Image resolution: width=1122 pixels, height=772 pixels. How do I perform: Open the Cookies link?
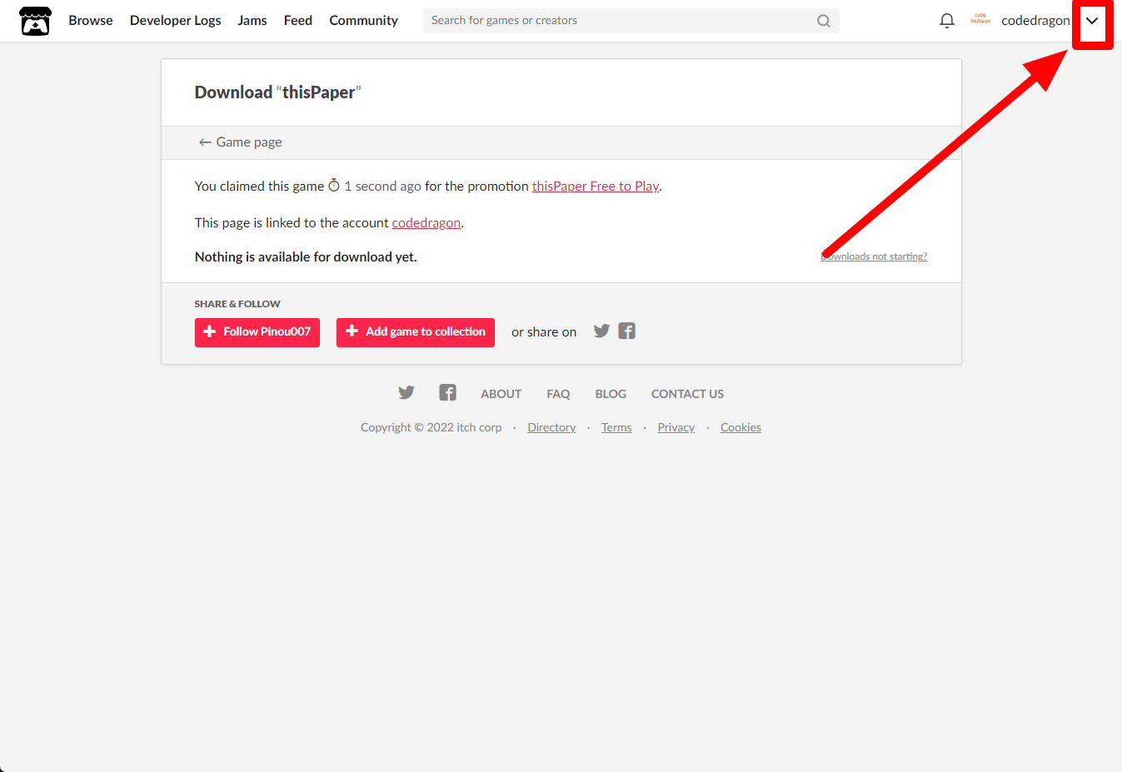(x=741, y=427)
